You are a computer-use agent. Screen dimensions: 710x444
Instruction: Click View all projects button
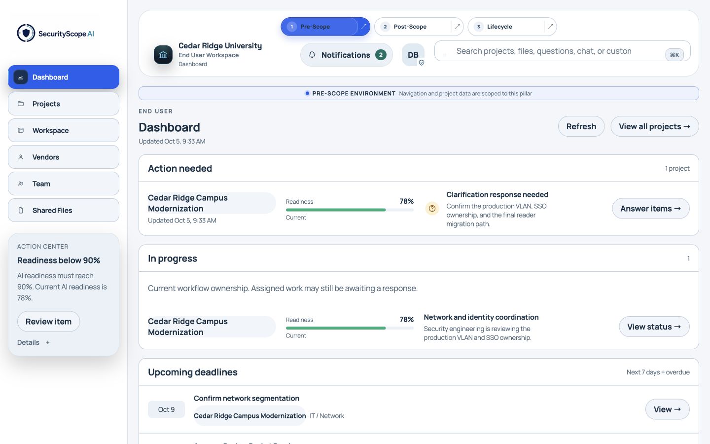[x=655, y=126]
